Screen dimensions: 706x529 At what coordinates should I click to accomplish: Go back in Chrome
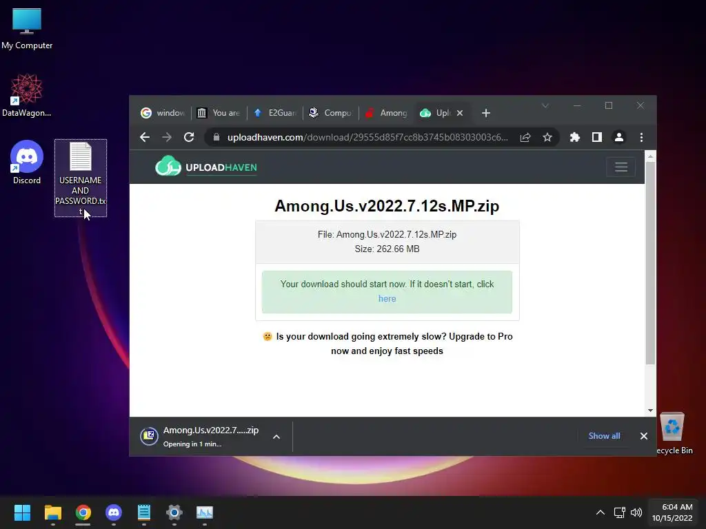(145, 137)
